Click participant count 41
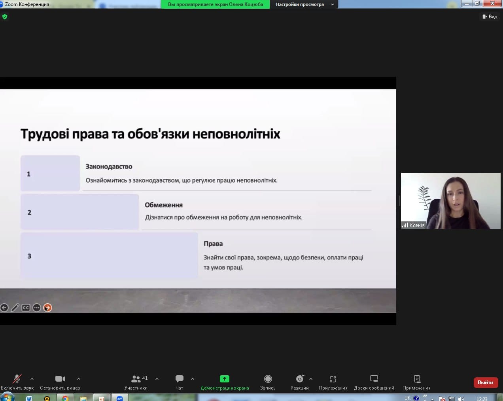 pos(145,378)
